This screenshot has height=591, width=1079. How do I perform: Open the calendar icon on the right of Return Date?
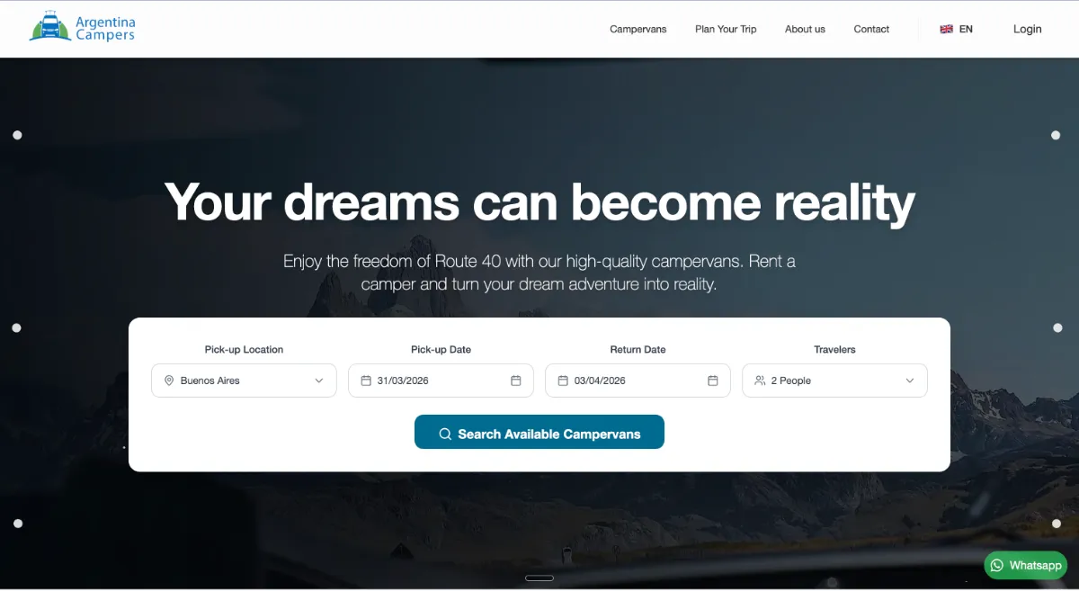(713, 381)
